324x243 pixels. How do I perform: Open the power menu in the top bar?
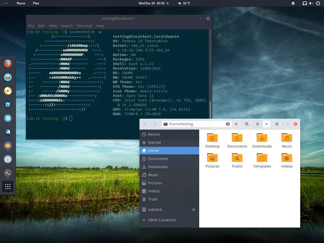(x=318, y=3)
